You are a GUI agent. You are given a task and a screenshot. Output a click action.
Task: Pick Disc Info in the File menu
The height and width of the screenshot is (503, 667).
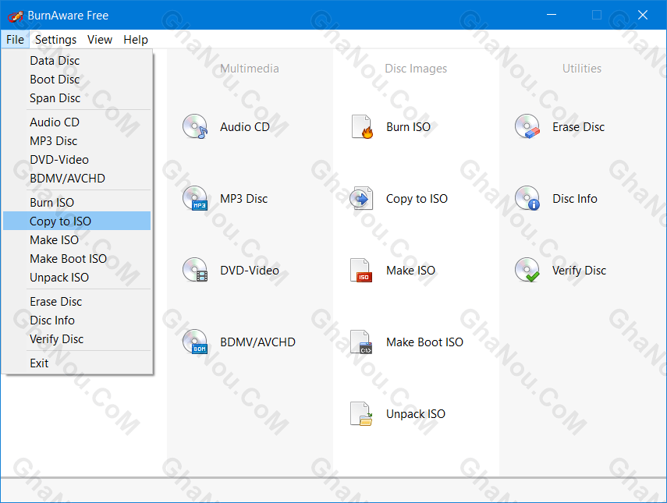pos(77,321)
